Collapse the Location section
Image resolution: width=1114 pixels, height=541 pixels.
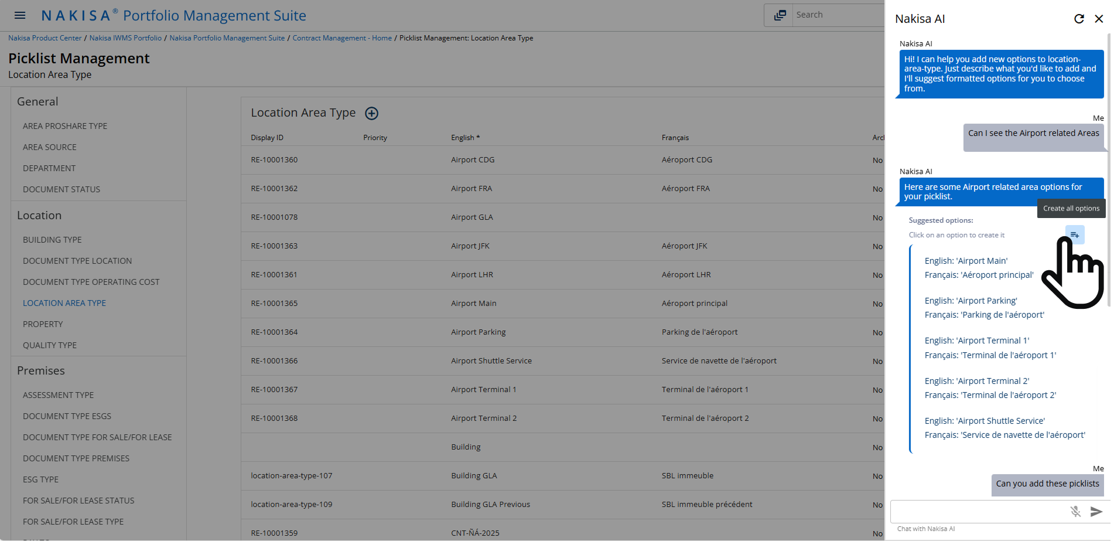(x=39, y=215)
